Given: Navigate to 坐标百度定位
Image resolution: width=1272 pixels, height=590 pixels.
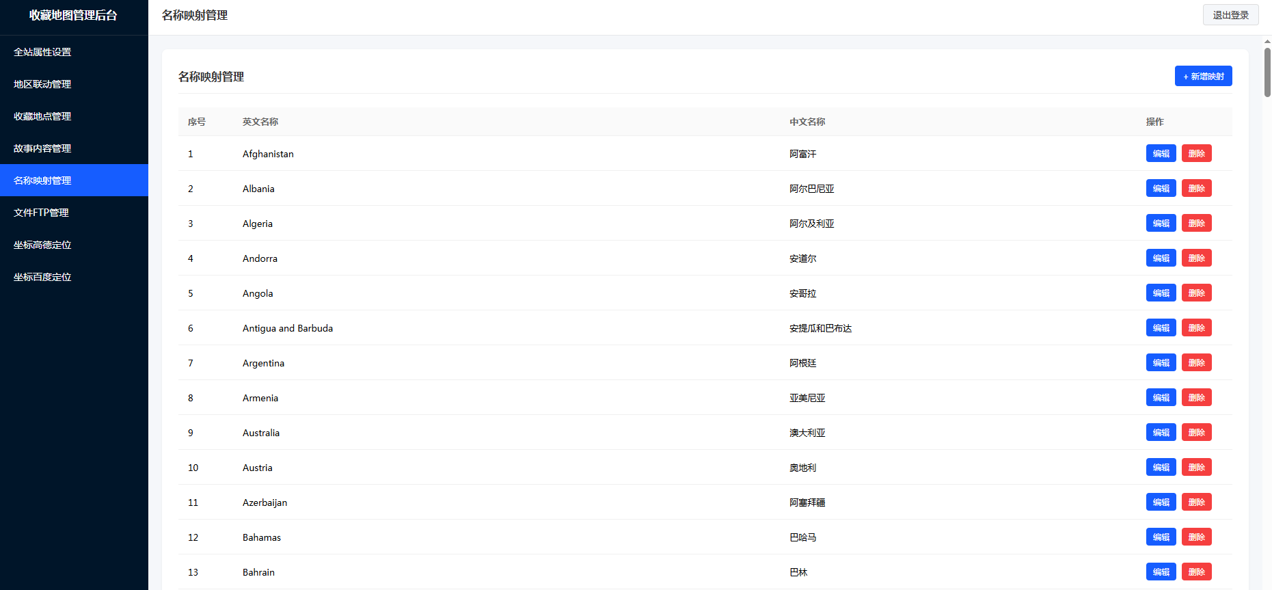Looking at the screenshot, I should point(74,277).
